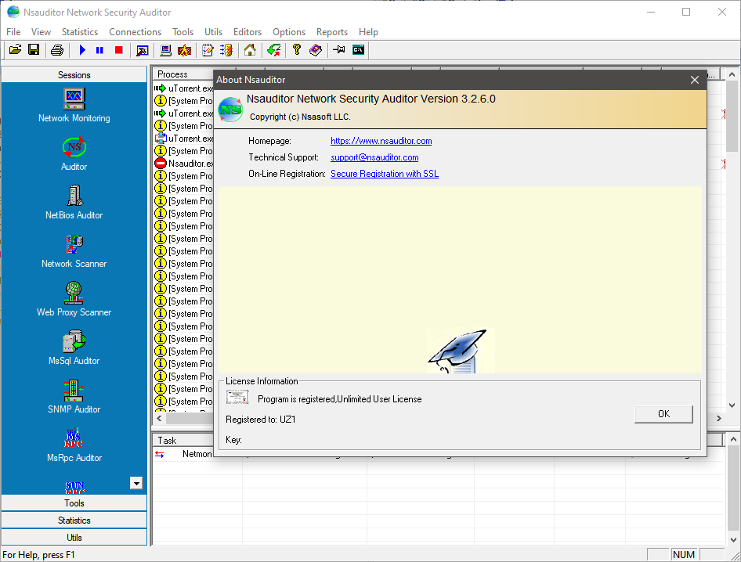This screenshot has width=741, height=562.
Task: Click the computer monitor toolbar icon
Action: coord(165,49)
